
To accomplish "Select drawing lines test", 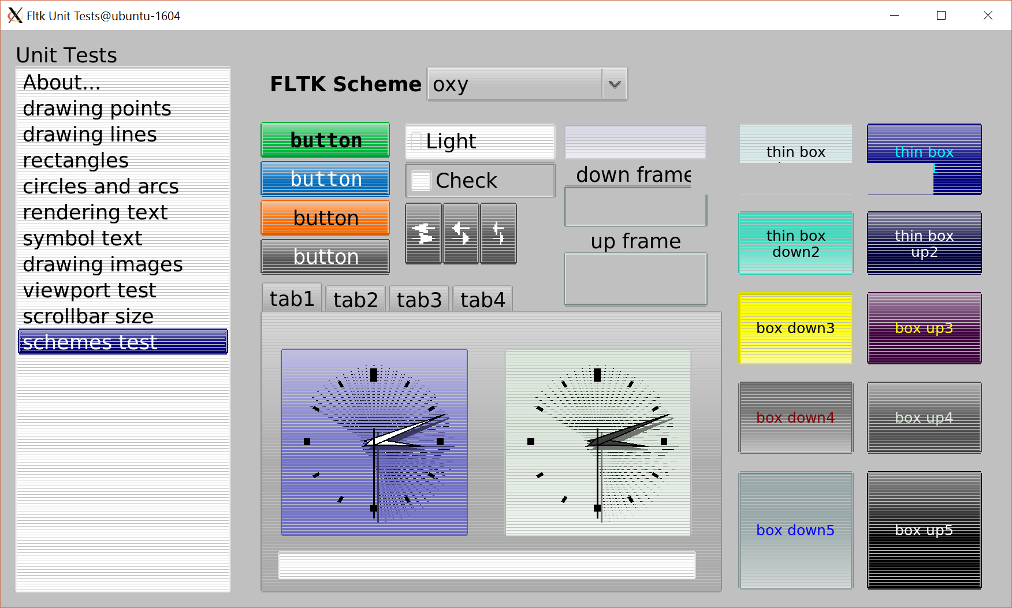I will (123, 135).
